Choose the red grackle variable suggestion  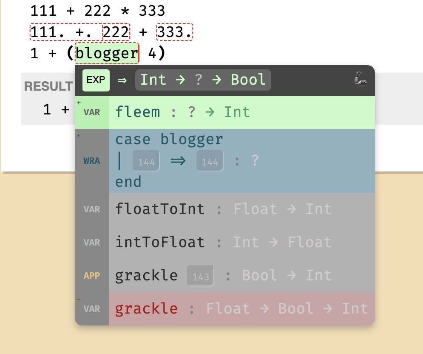[x=225, y=308]
